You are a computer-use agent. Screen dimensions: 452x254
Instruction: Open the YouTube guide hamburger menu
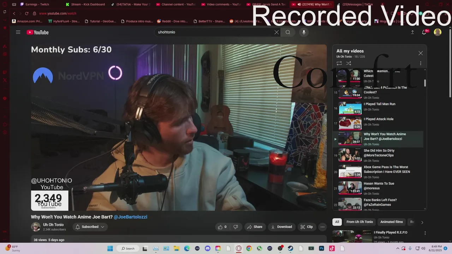click(18, 32)
